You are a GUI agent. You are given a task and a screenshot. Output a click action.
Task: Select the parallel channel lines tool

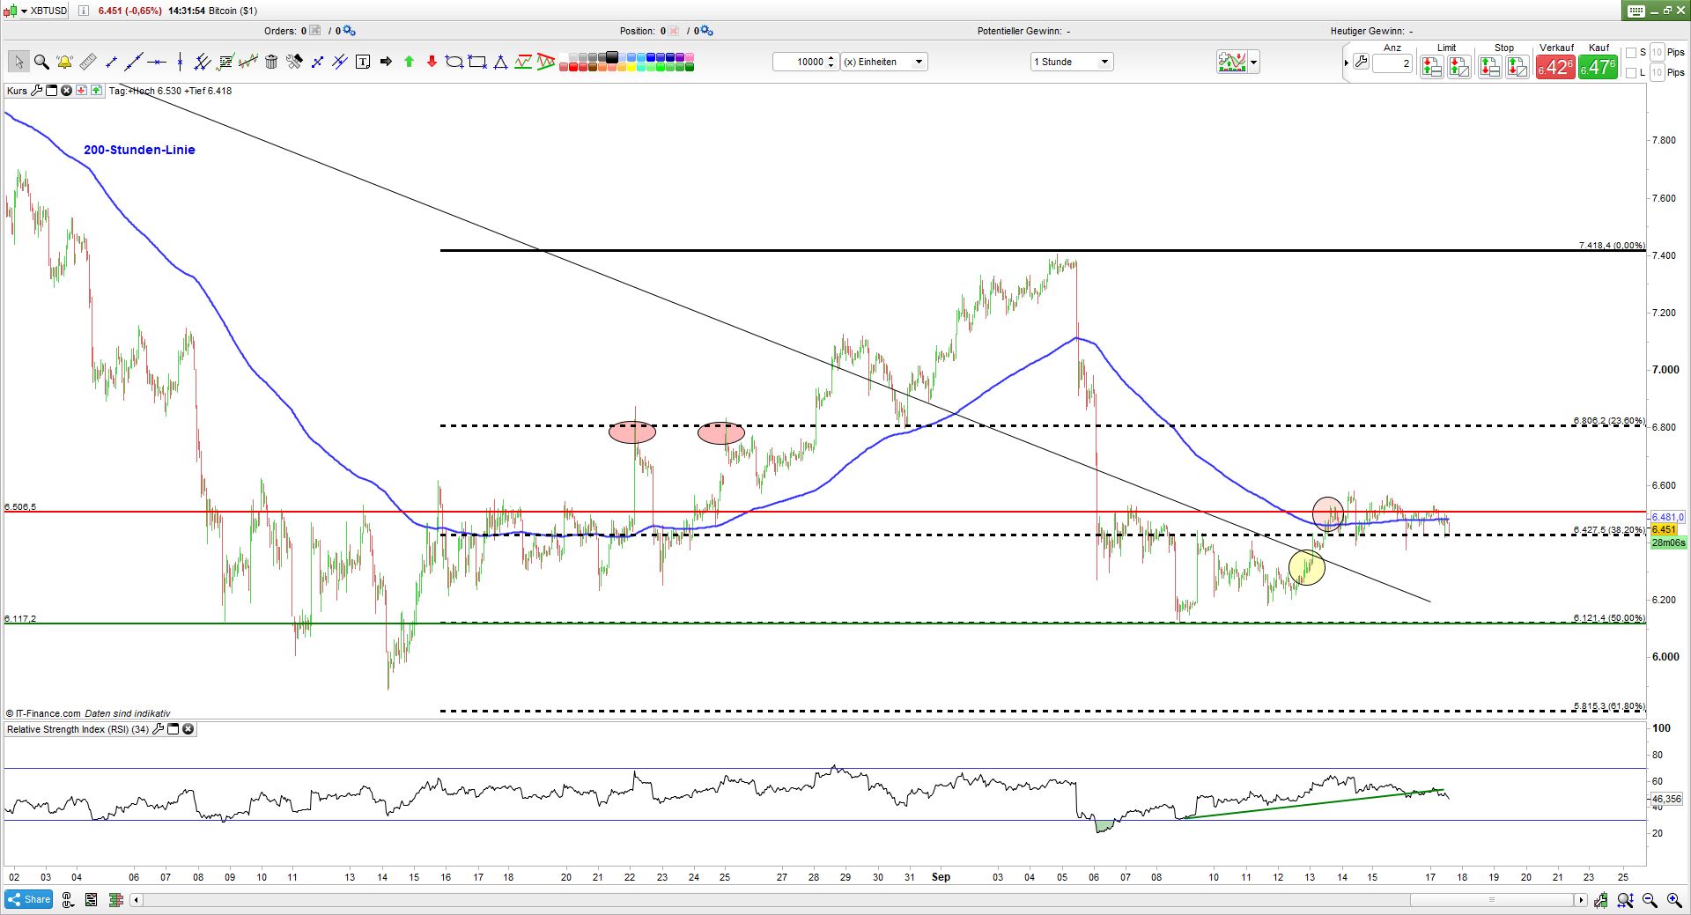tap(203, 62)
